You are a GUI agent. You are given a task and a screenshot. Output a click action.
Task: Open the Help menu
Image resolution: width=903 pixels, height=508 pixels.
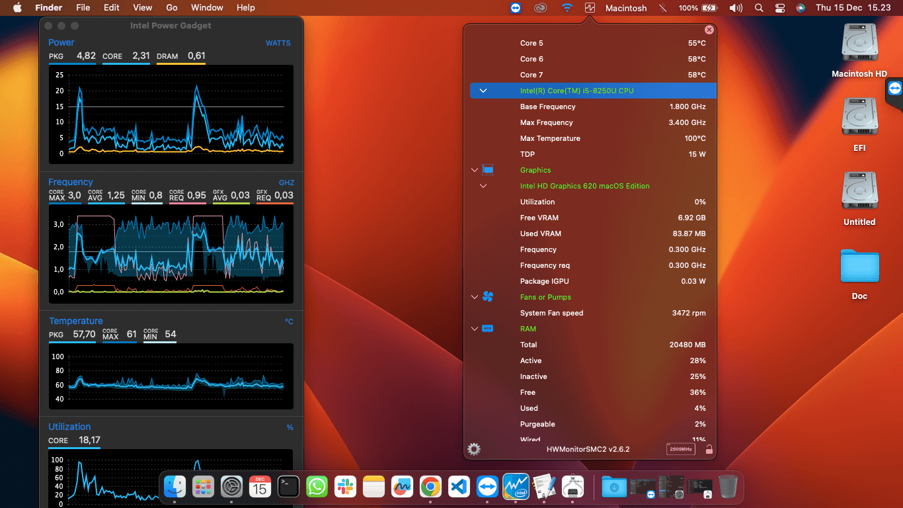(246, 8)
